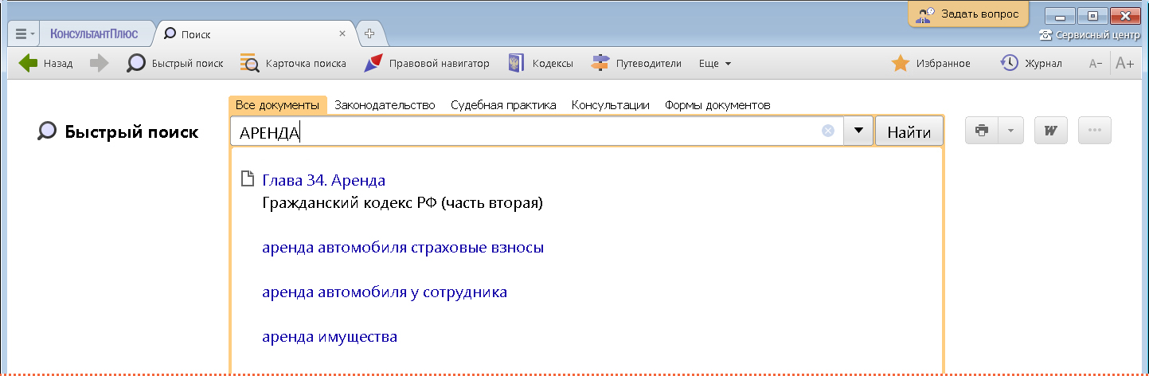Open the three-dots more options button

pyautogui.click(x=1094, y=131)
